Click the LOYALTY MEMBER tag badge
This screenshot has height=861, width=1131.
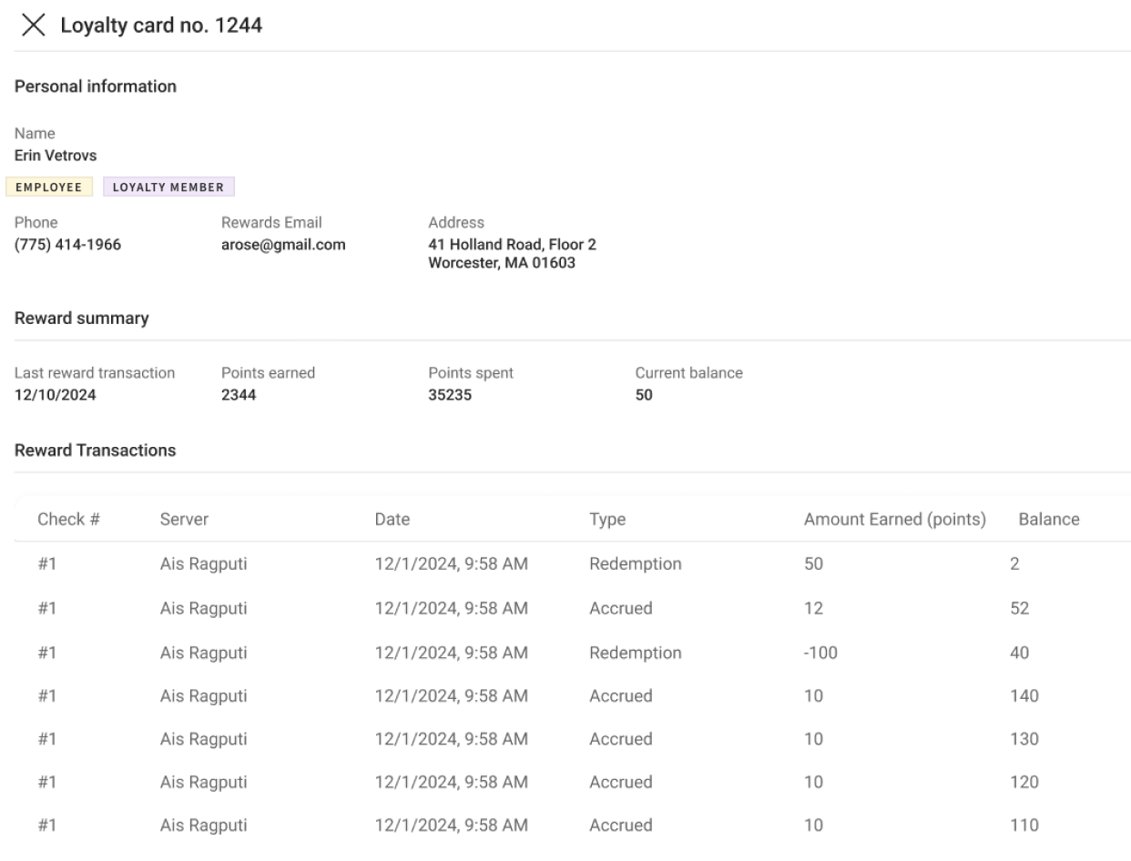click(168, 187)
